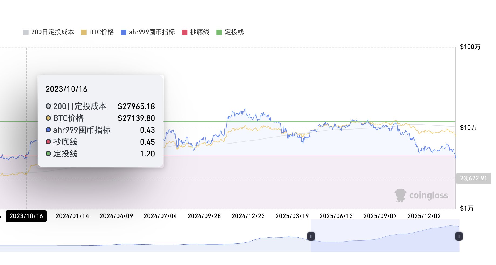Image resolution: width=496 pixels, height=265 pixels.
Task: Click the red legend square for 抄底线
Action: click(x=185, y=32)
